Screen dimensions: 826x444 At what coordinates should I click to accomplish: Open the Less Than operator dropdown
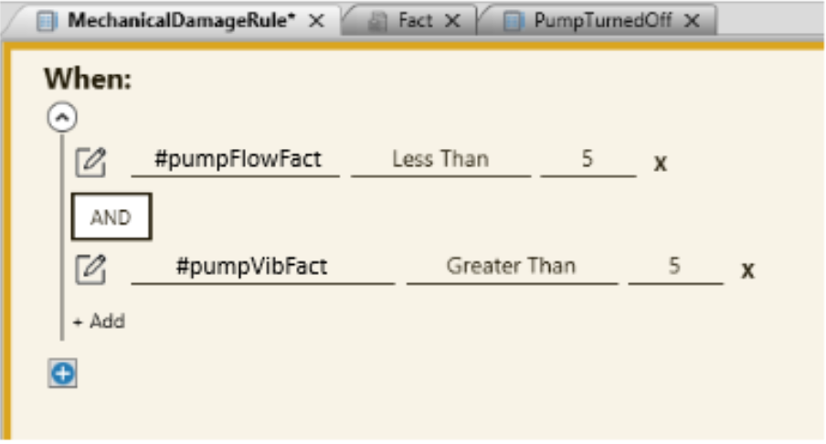coord(440,161)
